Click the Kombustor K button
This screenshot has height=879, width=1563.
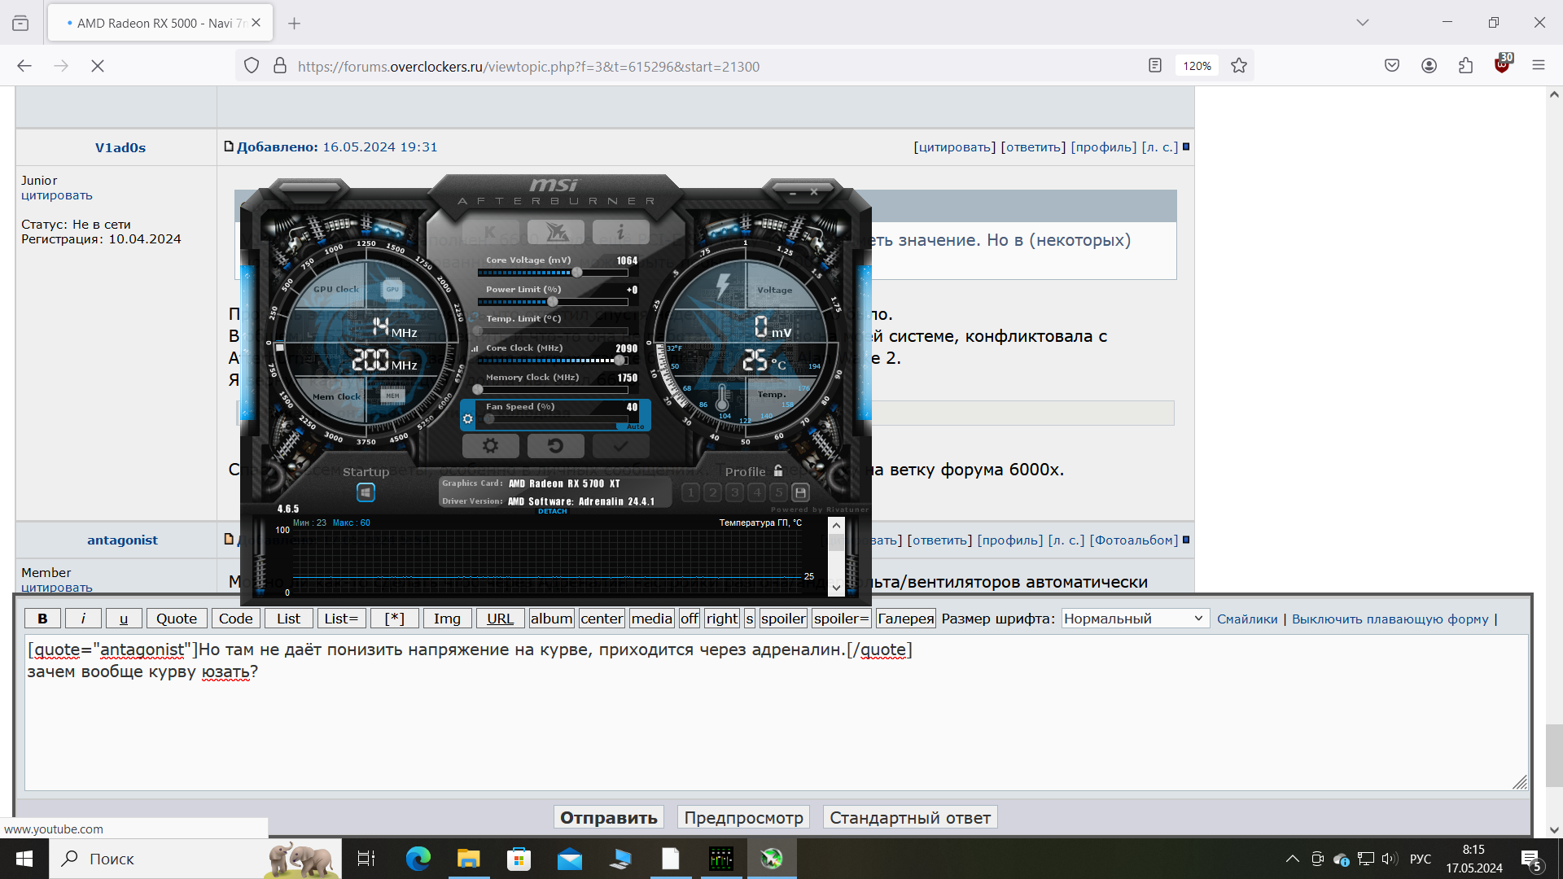pyautogui.click(x=490, y=233)
